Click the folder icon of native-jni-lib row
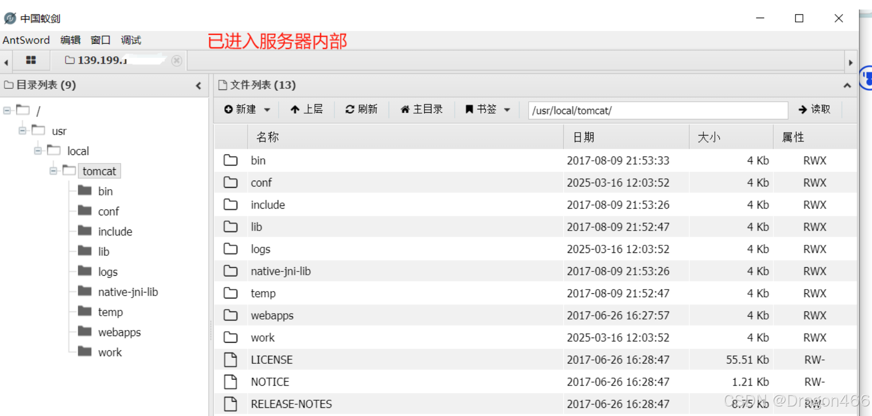Screen dimensions: 872x416 tap(231, 271)
